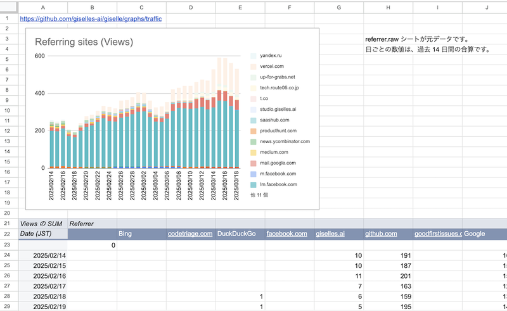Image resolution: width=507 pixels, height=311 pixels.
Task: Click the lm.facebook.com legend swatch
Action: coord(253,185)
